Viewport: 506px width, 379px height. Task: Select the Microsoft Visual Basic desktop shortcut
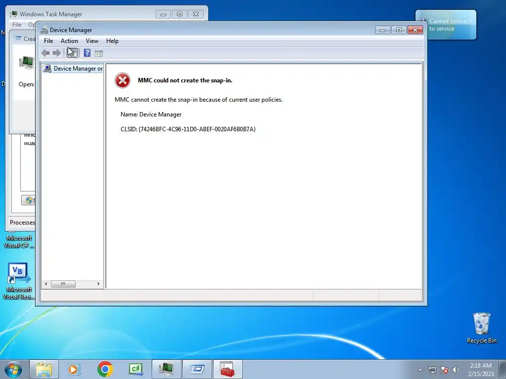pyautogui.click(x=18, y=281)
